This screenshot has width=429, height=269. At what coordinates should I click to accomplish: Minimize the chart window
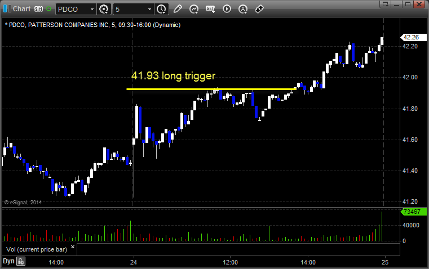[x=397, y=4]
